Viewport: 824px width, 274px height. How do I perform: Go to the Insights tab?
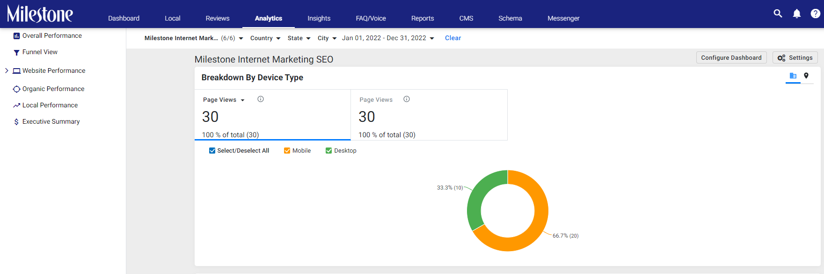click(x=319, y=18)
